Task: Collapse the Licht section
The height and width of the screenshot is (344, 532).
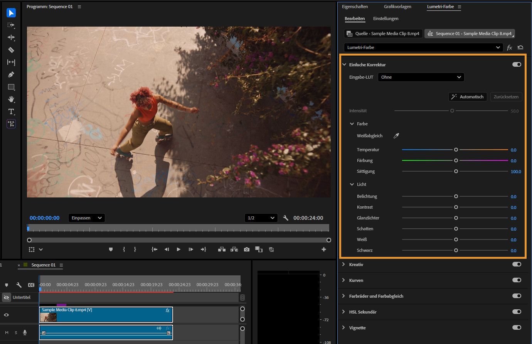Action: tap(352, 184)
